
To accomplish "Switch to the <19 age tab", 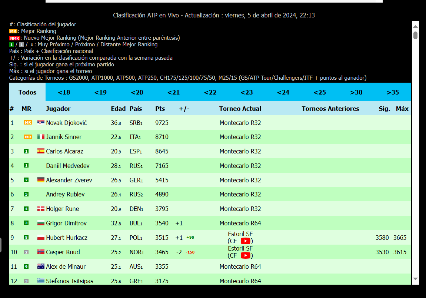I will pyautogui.click(x=100, y=92).
